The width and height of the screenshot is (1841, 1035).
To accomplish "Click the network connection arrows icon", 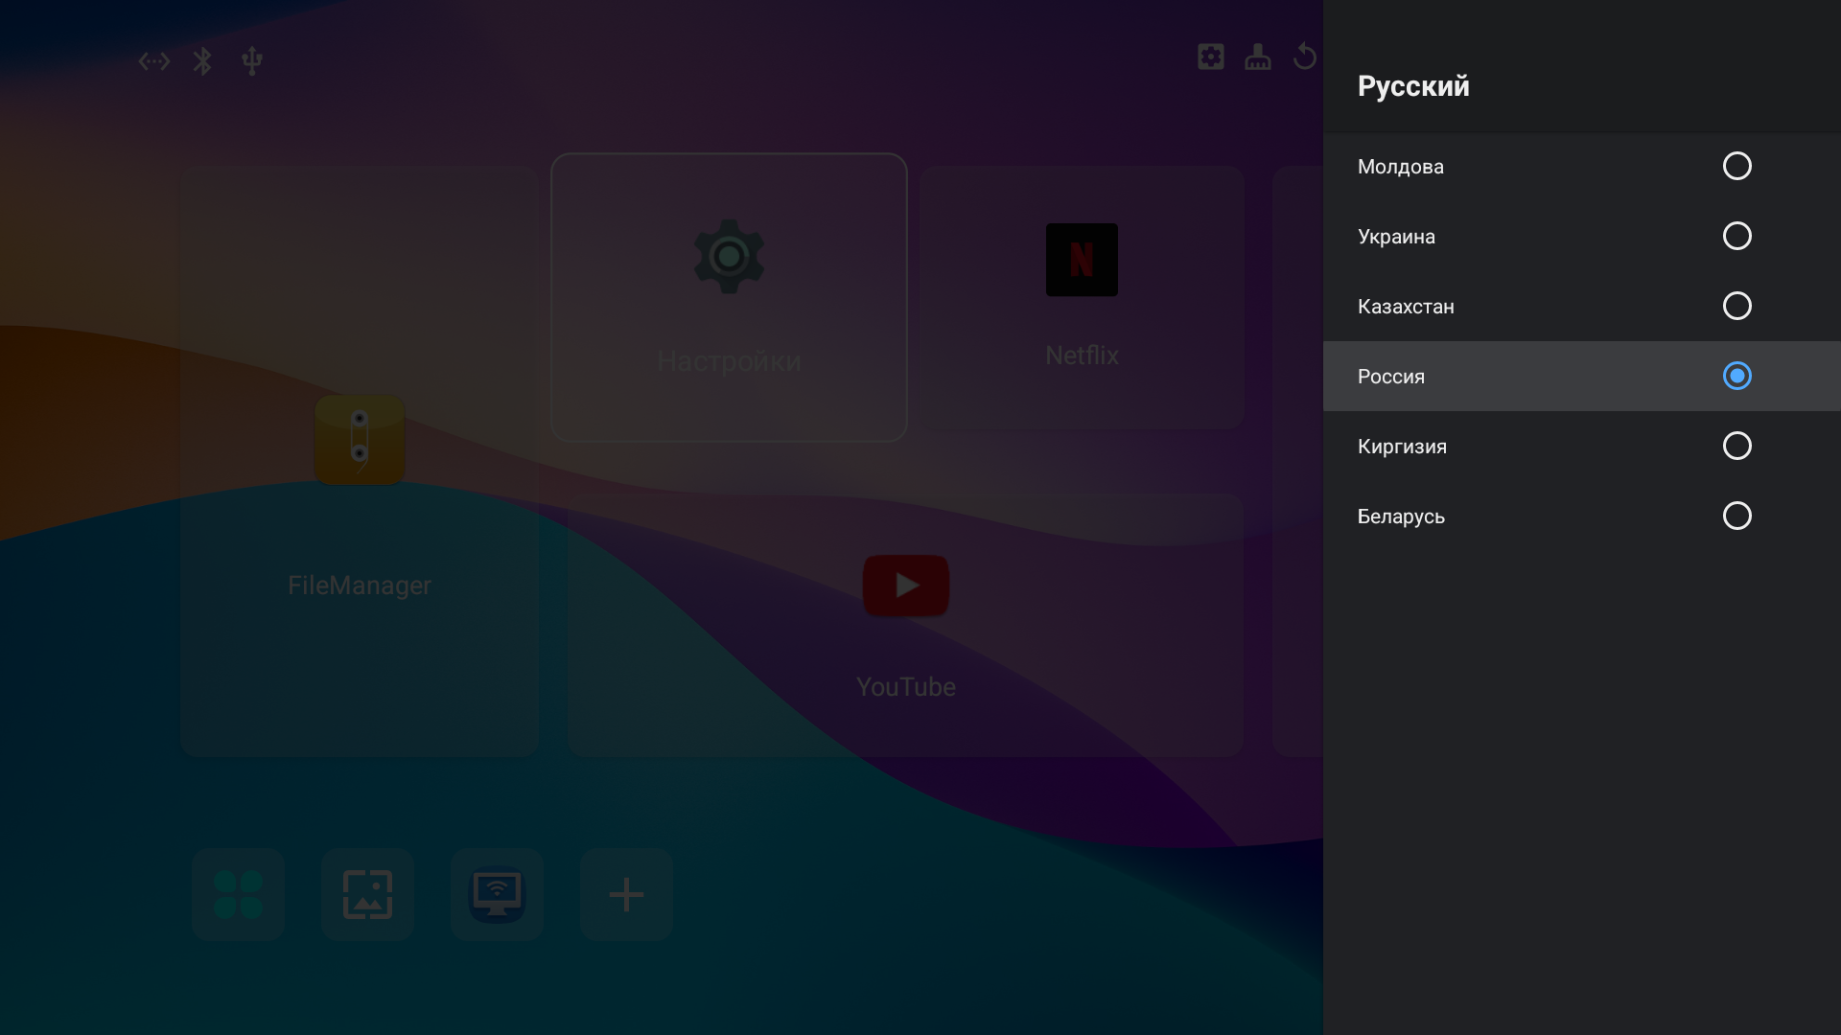I will [x=153, y=61].
